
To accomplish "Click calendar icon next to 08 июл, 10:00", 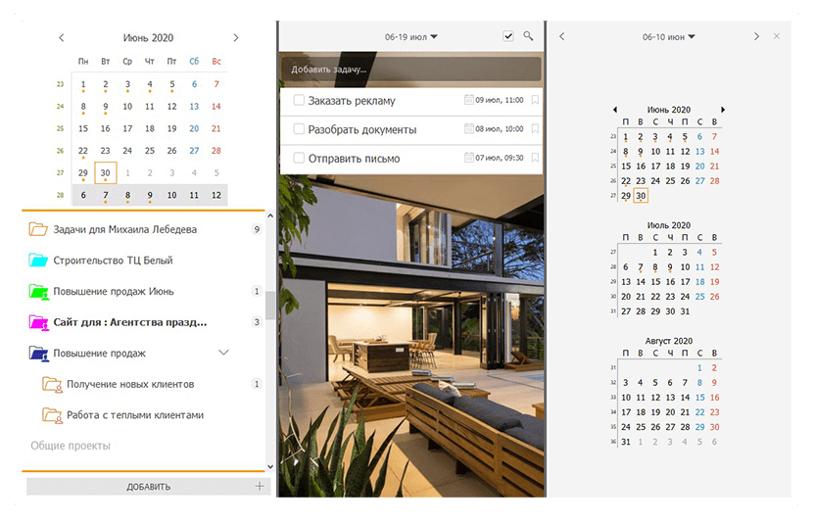I will [469, 128].
